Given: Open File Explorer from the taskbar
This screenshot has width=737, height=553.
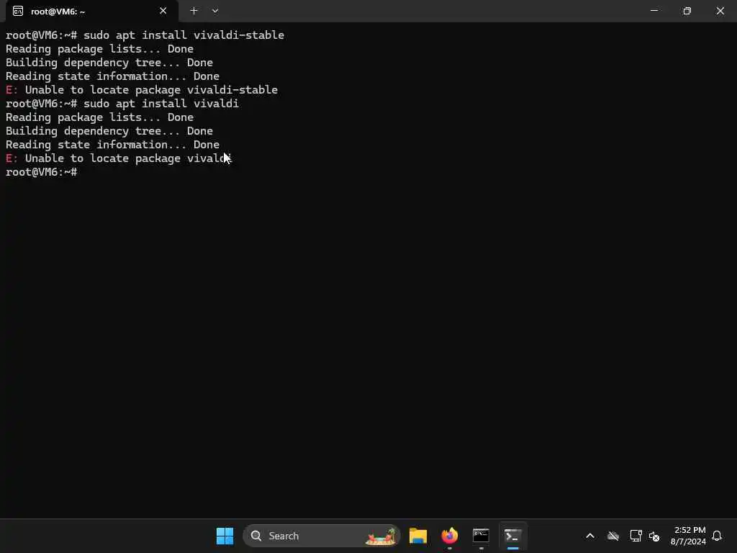Looking at the screenshot, I should click(x=418, y=536).
